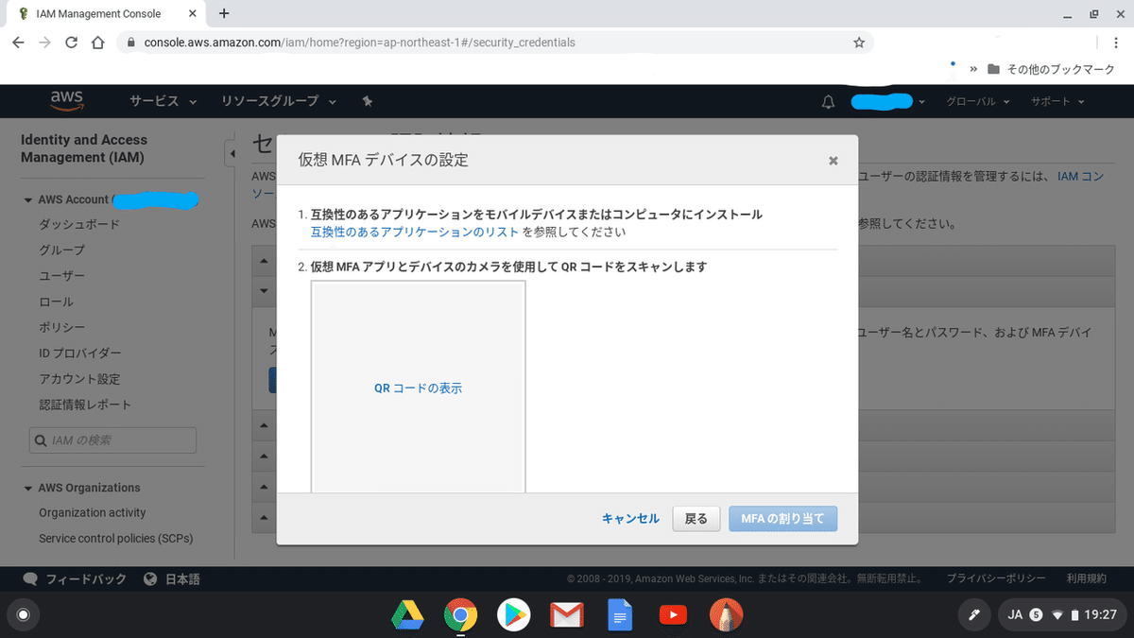Click the AWS logo in the navigation bar
The width and height of the screenshot is (1134, 638).
[x=67, y=100]
